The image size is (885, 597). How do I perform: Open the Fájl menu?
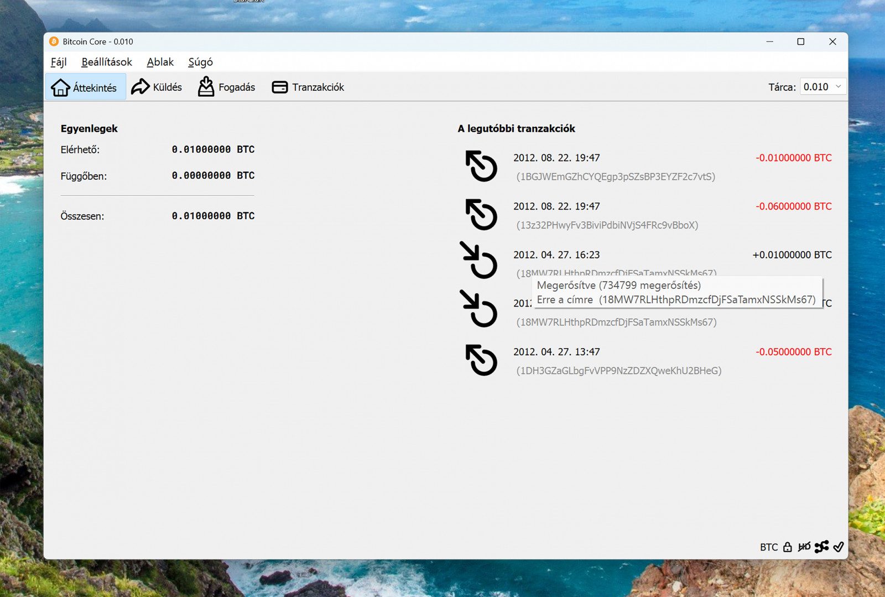coord(59,62)
